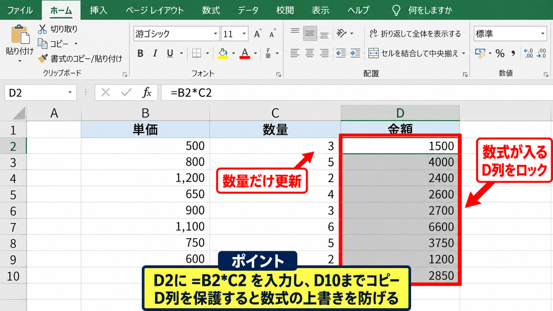Viewport: 553px width, 311px height.
Task: Decrease font size with small A icon
Action: click(x=273, y=34)
